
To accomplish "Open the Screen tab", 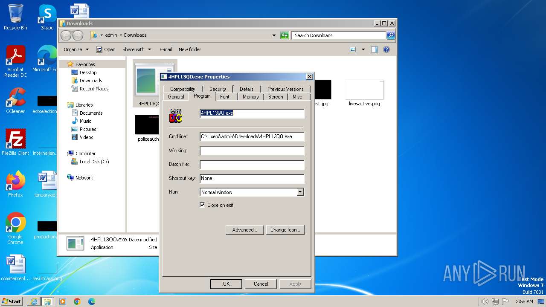I will (x=276, y=97).
